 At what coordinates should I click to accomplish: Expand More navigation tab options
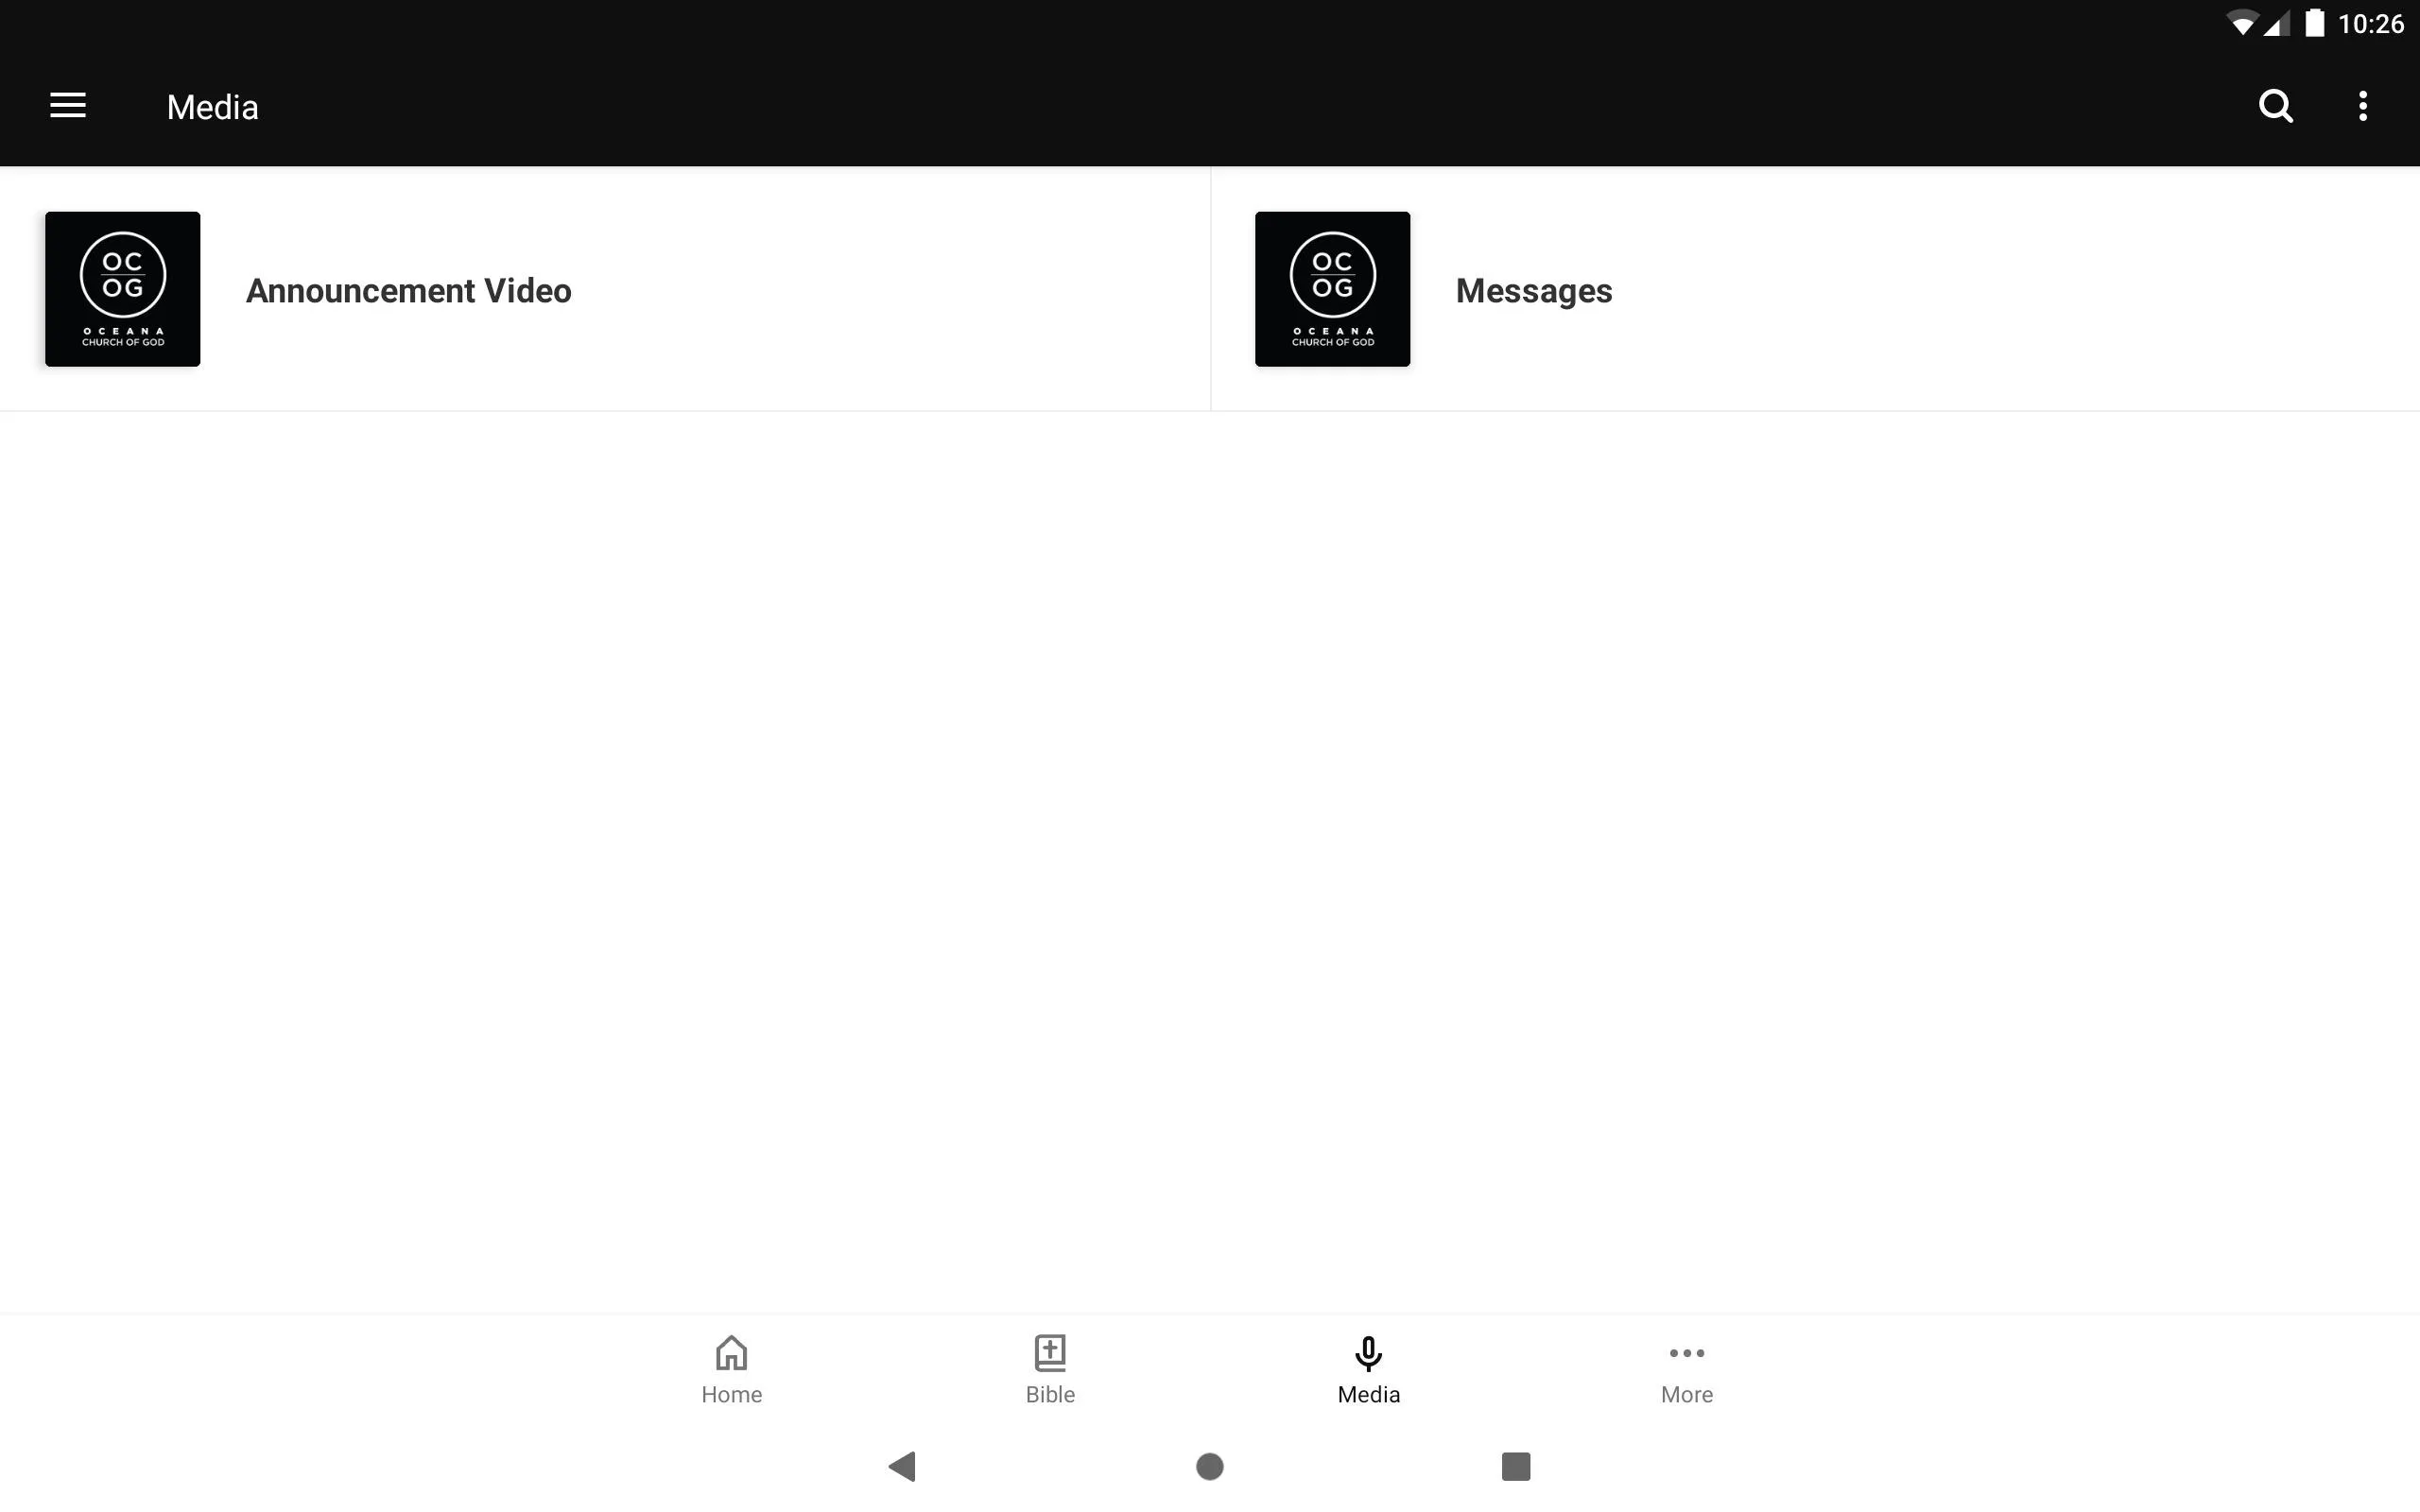click(x=1685, y=1369)
